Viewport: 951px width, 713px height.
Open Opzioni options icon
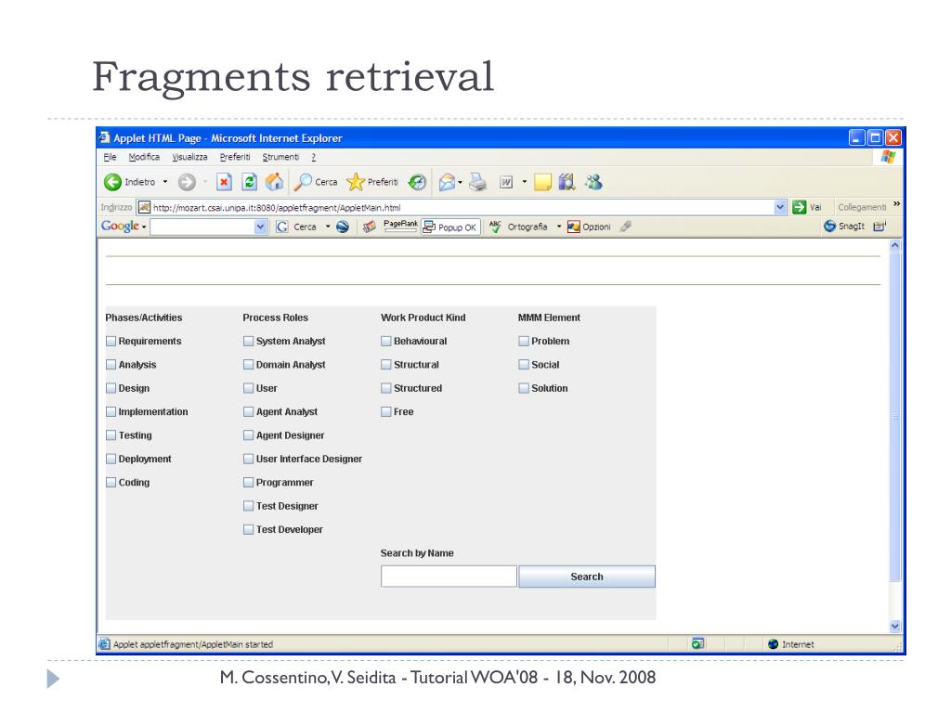(x=574, y=227)
